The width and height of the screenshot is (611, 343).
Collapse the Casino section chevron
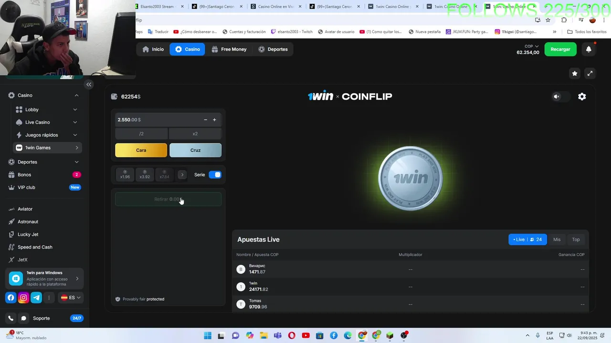76,95
